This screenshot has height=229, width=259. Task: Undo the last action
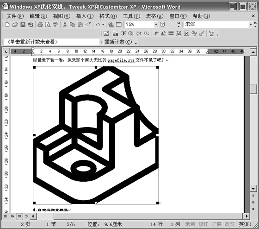tap(98, 25)
